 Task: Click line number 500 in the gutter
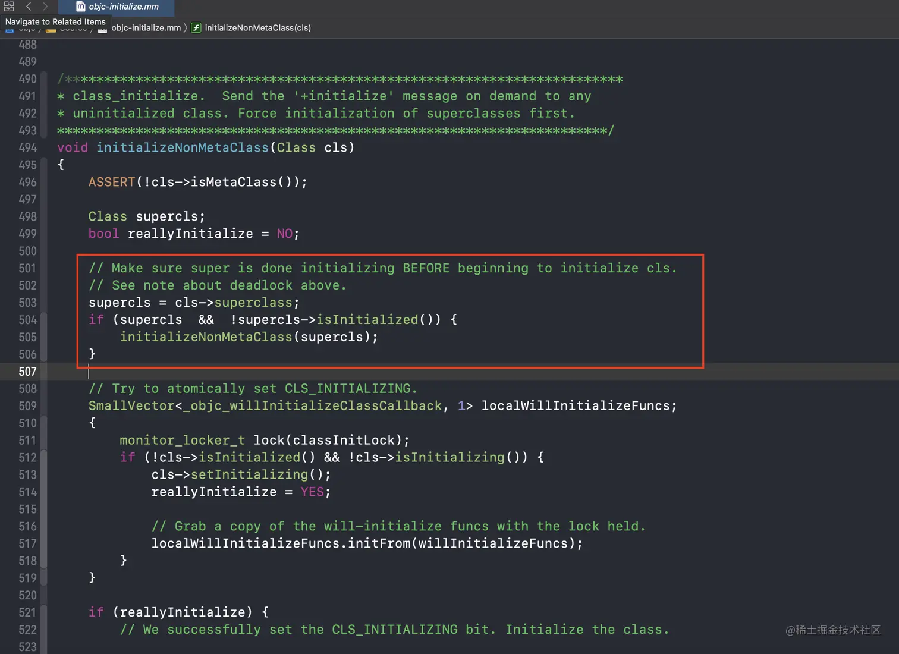pos(27,251)
